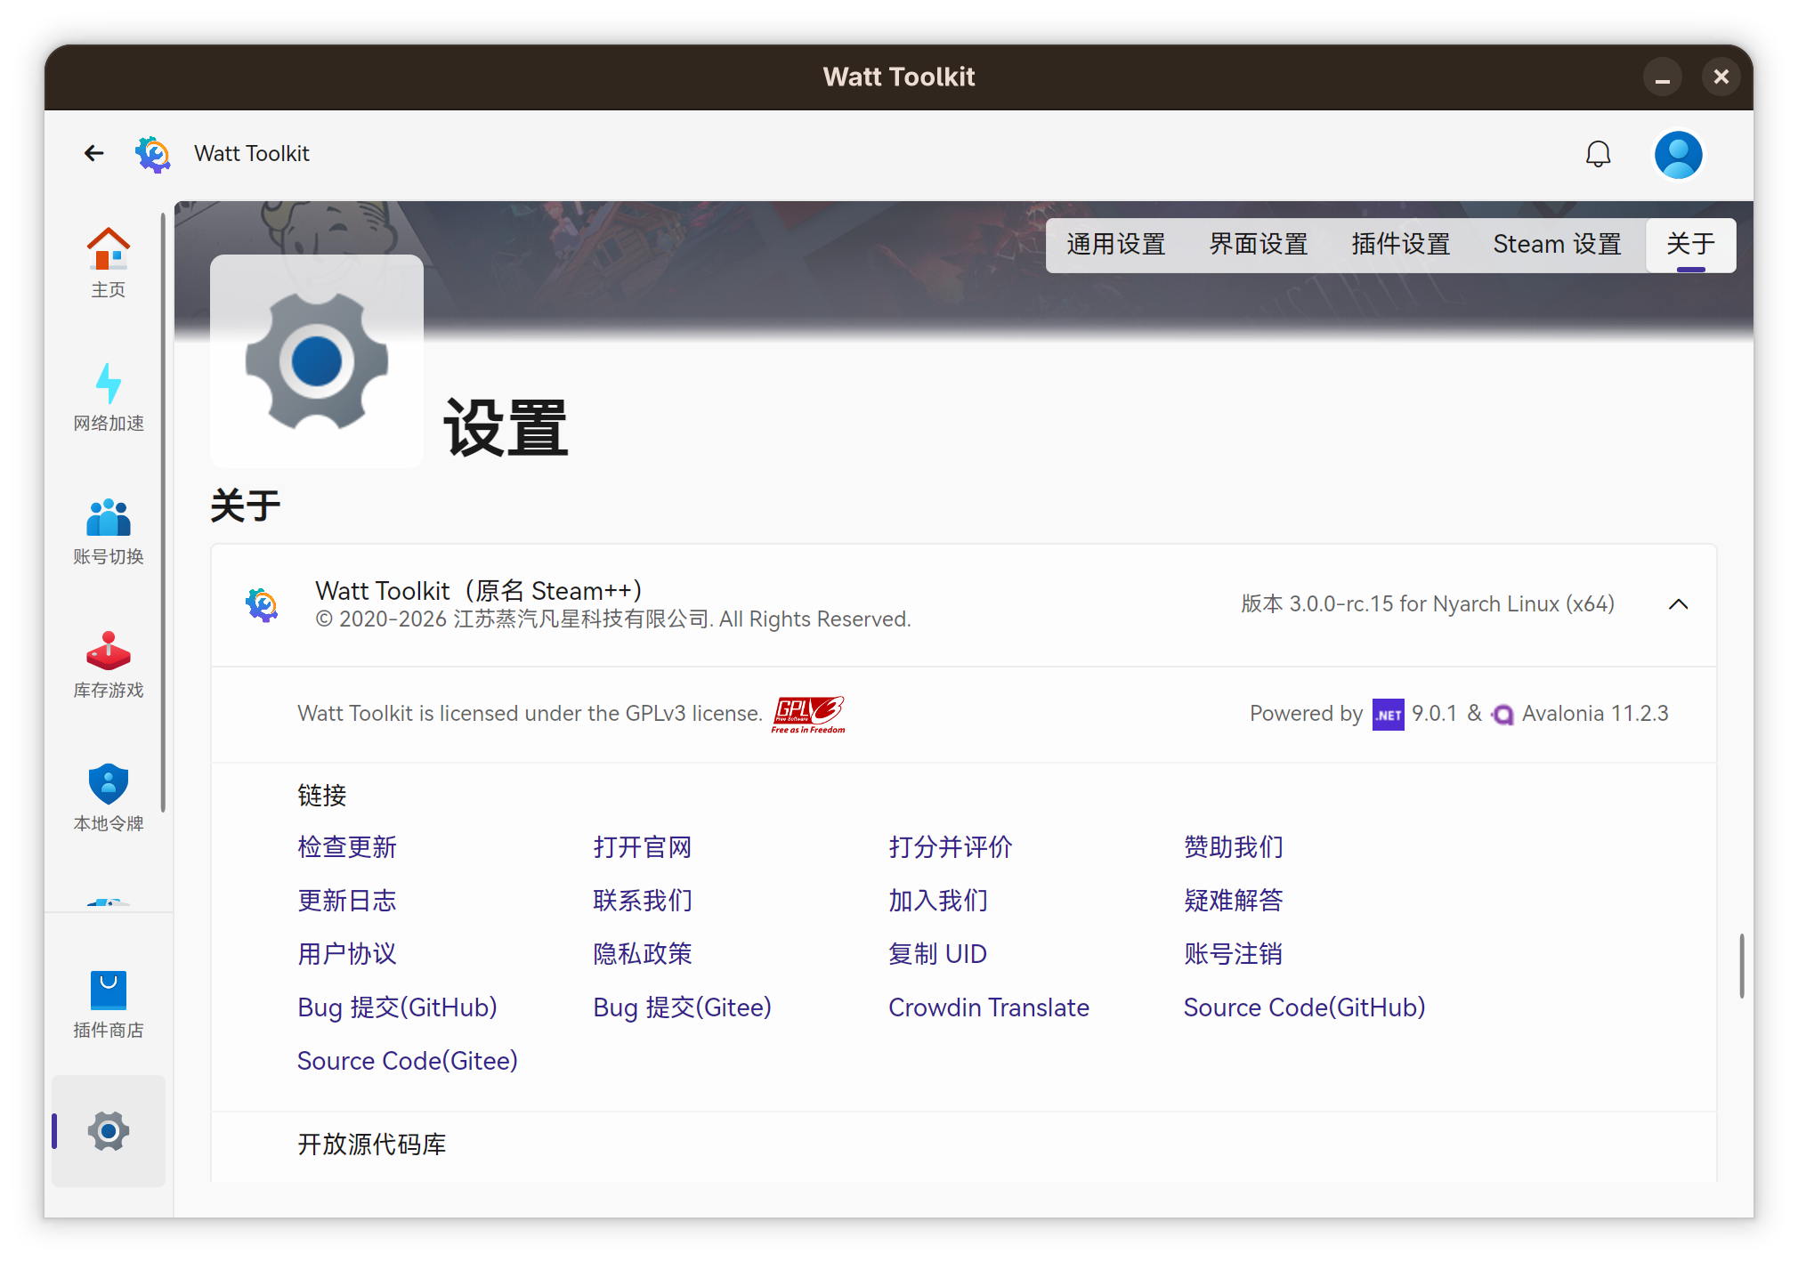Select the settings gear in sidebar

click(x=109, y=1130)
